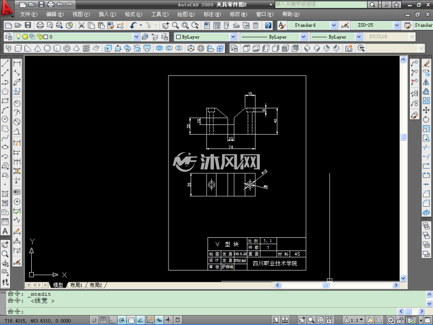
Task: Expand the Standard text style dropdown
Action: [334, 25]
